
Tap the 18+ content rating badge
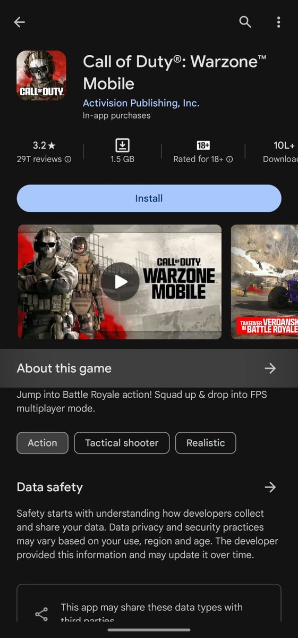pos(203,145)
